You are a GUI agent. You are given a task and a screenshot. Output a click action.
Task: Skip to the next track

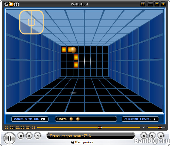38,136
